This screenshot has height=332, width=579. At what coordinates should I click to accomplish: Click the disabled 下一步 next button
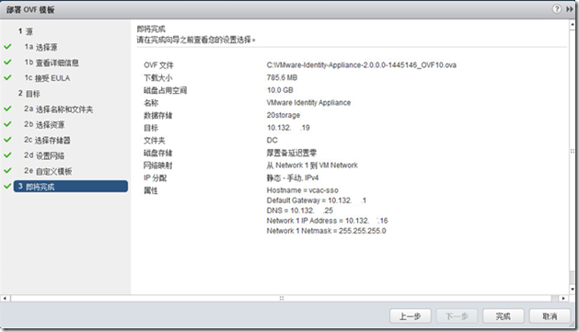click(457, 316)
